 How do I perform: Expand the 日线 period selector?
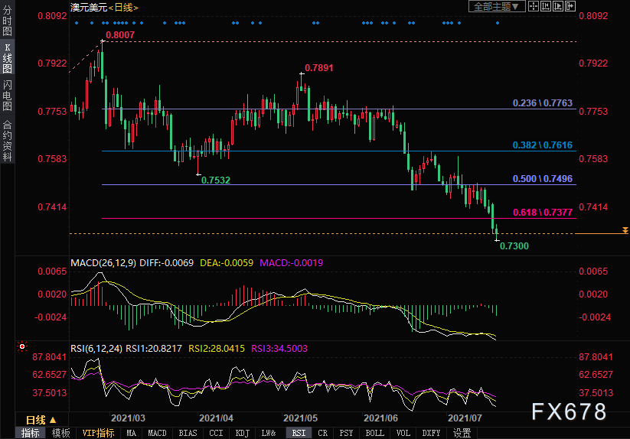coord(41,420)
